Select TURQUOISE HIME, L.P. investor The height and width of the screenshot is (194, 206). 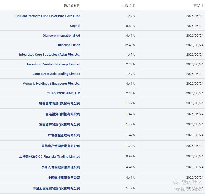coord(64,93)
